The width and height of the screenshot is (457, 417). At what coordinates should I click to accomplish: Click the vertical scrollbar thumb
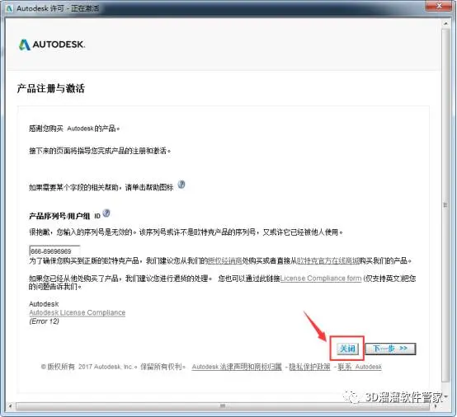pyautogui.click(x=445, y=205)
